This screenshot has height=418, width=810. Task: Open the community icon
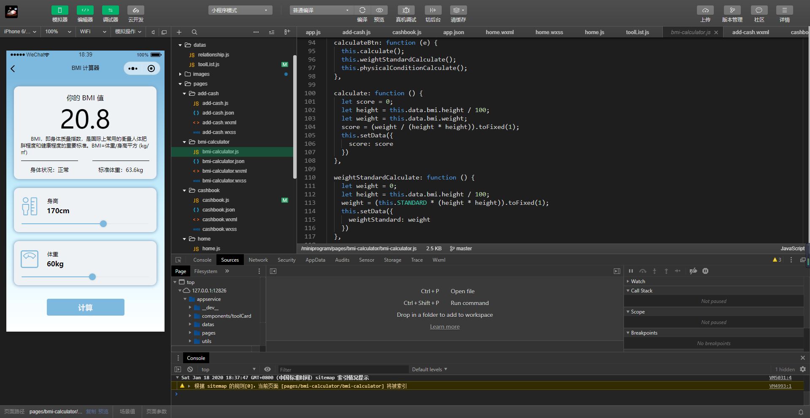tap(759, 10)
